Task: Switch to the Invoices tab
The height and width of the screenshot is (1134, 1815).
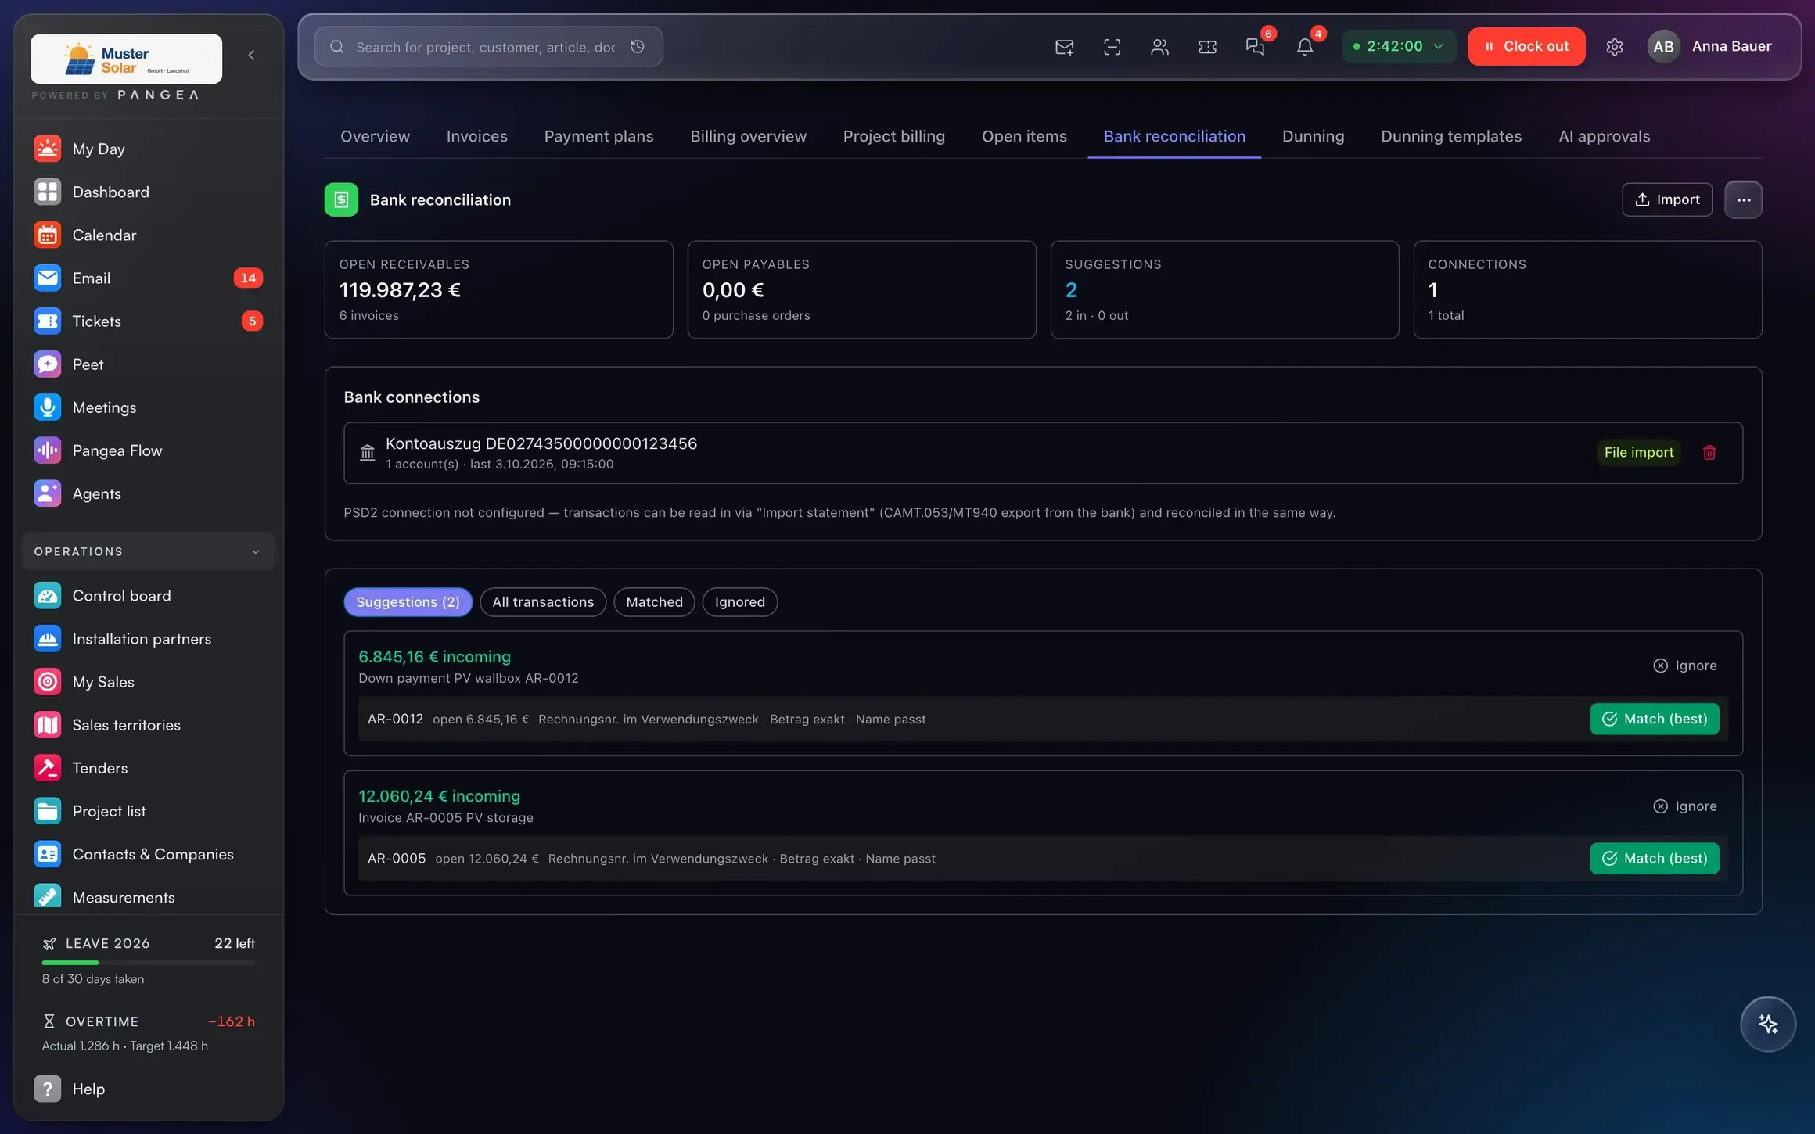Action: [x=476, y=136]
